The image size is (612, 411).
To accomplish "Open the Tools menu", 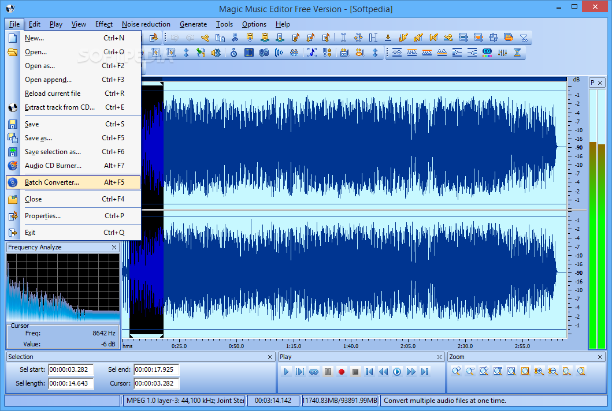I will coord(224,24).
